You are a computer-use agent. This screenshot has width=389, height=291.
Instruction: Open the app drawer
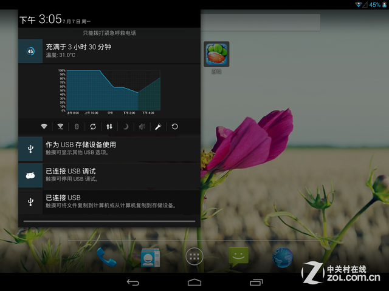(x=194, y=257)
